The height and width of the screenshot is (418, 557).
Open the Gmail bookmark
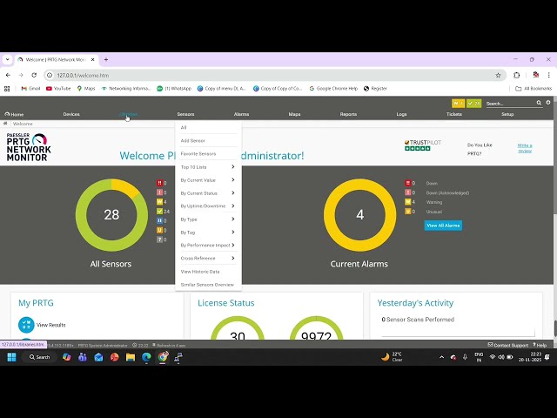pos(31,89)
